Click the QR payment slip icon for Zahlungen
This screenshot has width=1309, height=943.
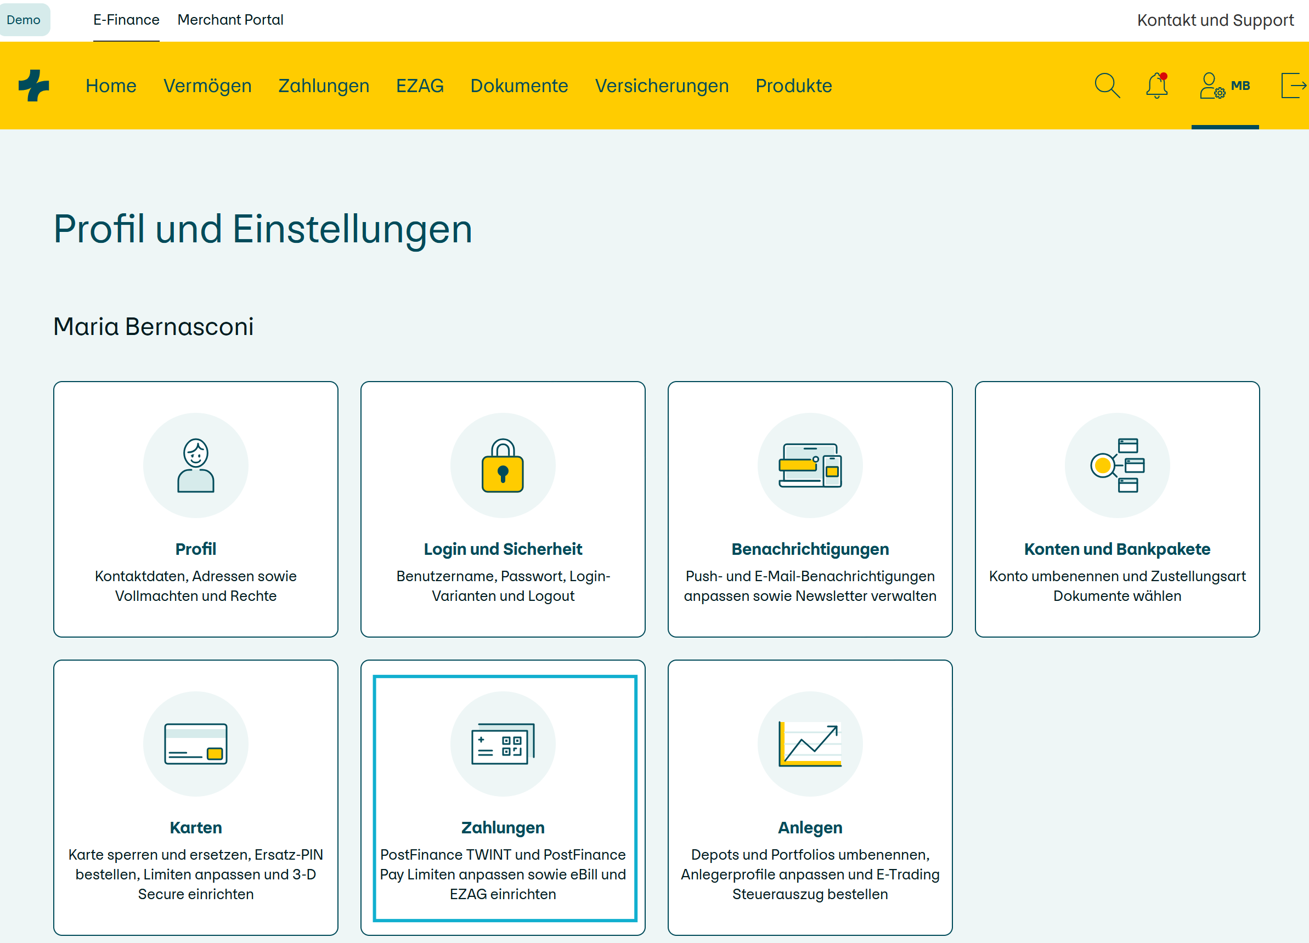pyautogui.click(x=503, y=744)
